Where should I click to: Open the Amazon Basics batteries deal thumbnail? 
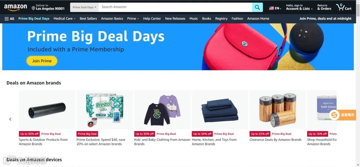click(277, 109)
